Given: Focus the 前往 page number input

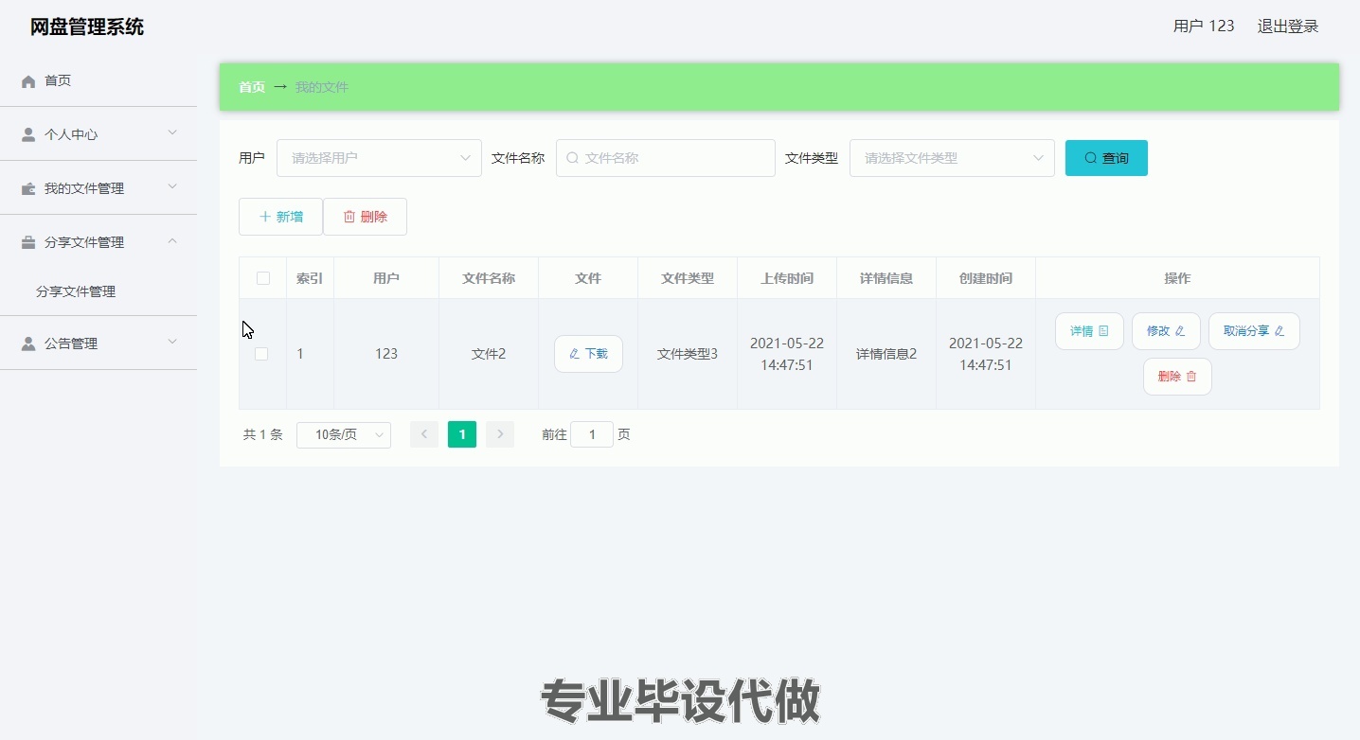Looking at the screenshot, I should tap(592, 434).
